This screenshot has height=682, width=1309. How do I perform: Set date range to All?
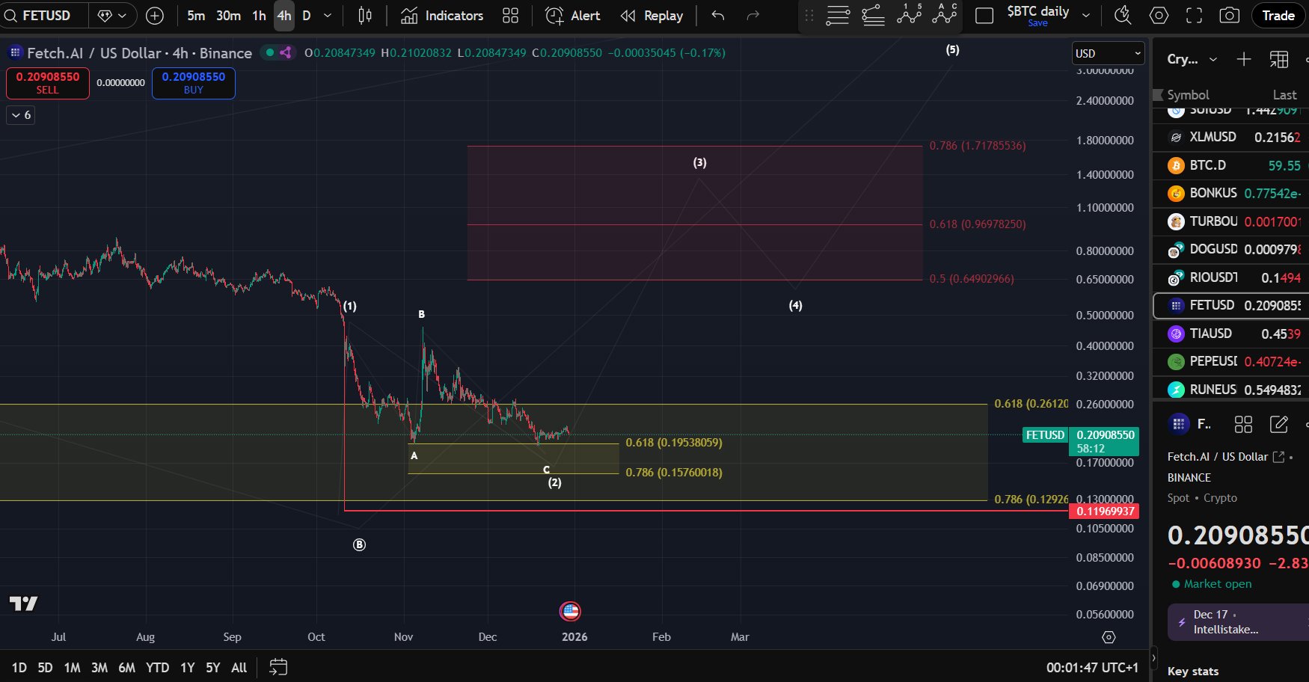point(239,668)
